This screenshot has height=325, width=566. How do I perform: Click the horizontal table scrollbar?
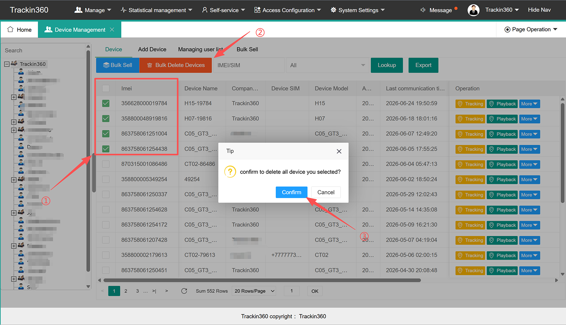pyautogui.click(x=262, y=280)
